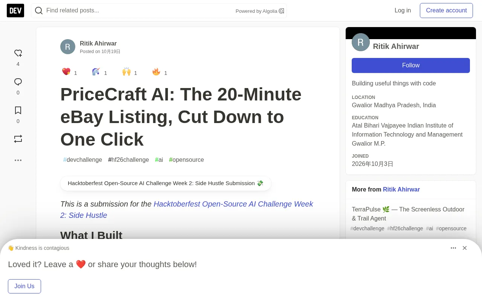Image resolution: width=482 pixels, height=301 pixels.
Task: Open the Hacktoberfest Open-Source AI Challenge link
Action: tap(187, 210)
